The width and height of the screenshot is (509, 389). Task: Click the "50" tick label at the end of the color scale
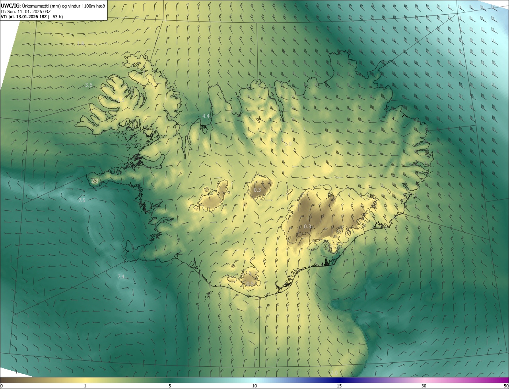506,386
